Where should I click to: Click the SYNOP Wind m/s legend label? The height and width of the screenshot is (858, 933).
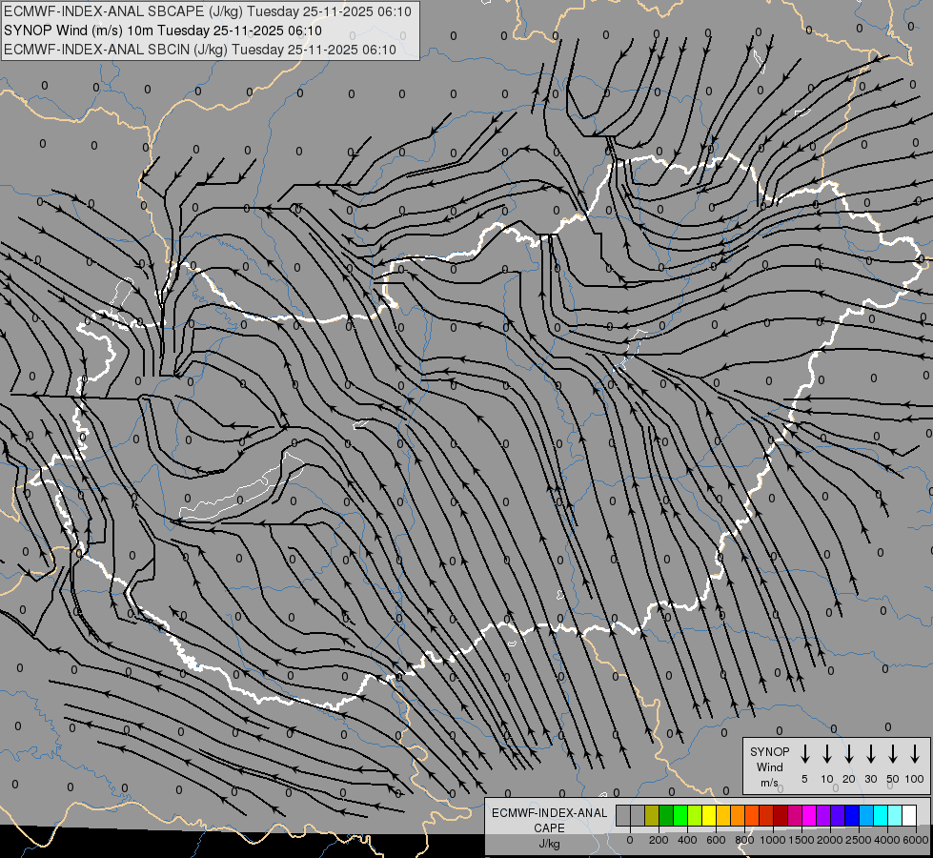coord(769,766)
